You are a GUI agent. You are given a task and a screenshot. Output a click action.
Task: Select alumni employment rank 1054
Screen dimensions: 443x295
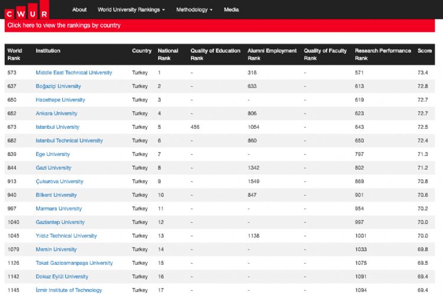253,127
